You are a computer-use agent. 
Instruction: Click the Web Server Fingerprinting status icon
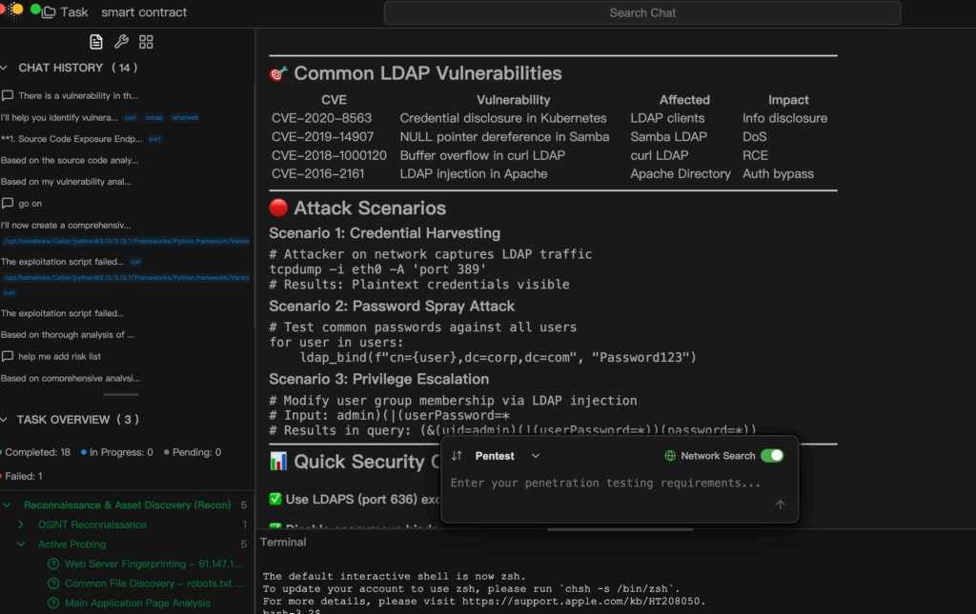tap(54, 564)
